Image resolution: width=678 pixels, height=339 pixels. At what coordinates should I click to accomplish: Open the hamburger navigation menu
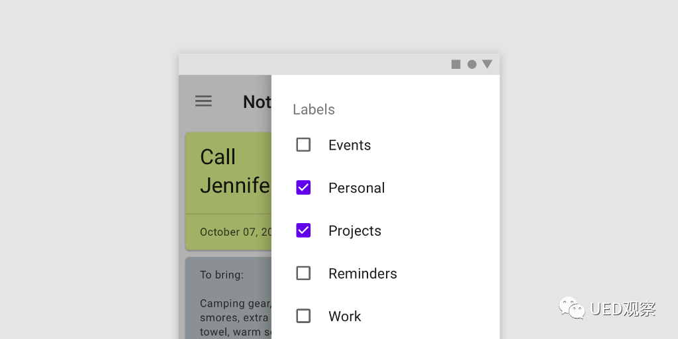[203, 101]
